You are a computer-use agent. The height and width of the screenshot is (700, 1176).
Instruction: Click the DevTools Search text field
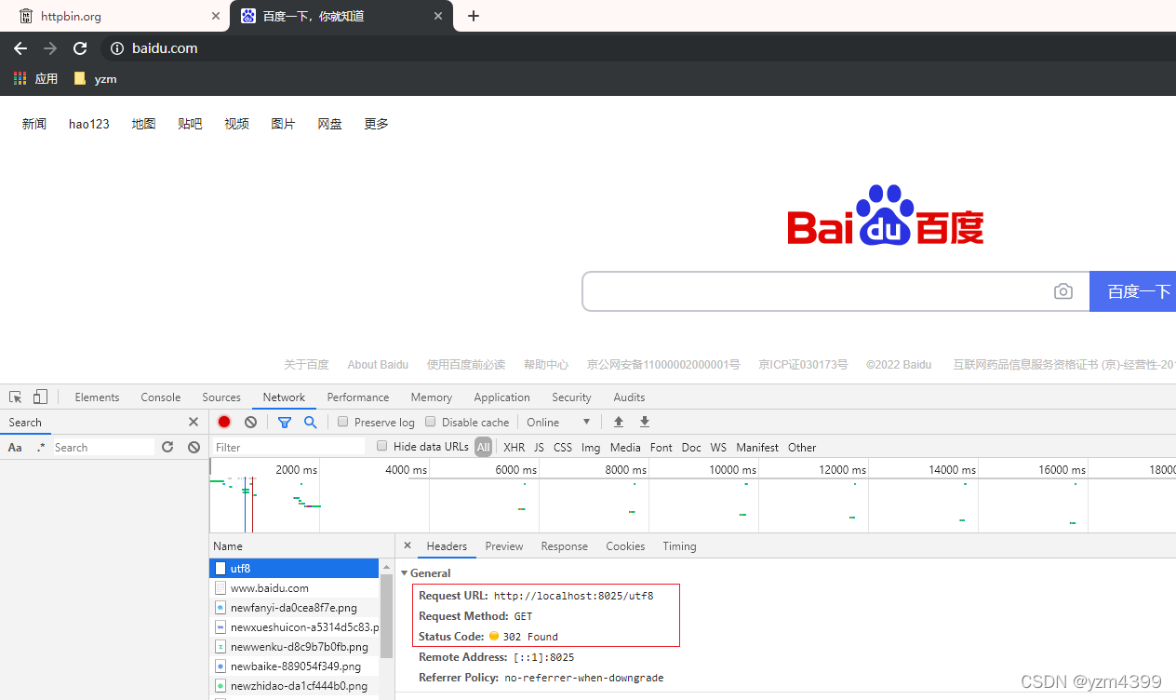pyautogui.click(x=103, y=448)
